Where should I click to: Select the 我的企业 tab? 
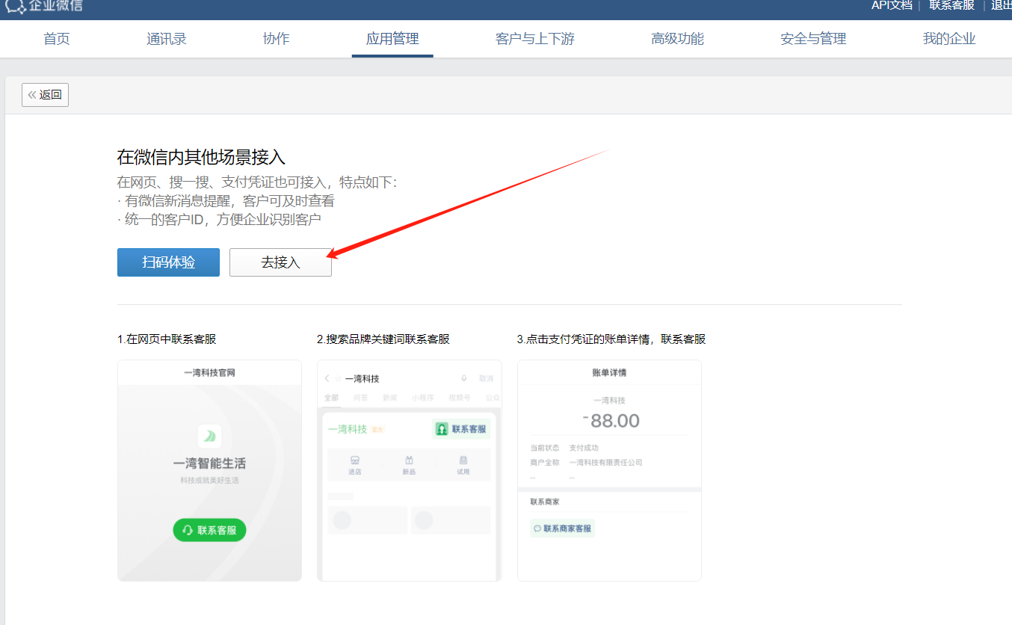[x=949, y=39]
